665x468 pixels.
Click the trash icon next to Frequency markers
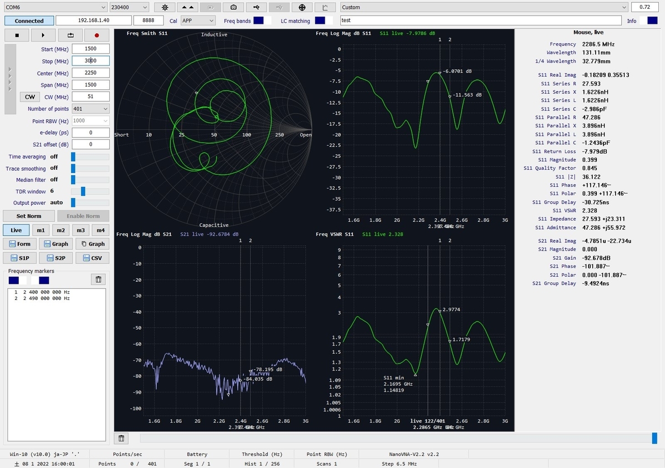tap(98, 279)
